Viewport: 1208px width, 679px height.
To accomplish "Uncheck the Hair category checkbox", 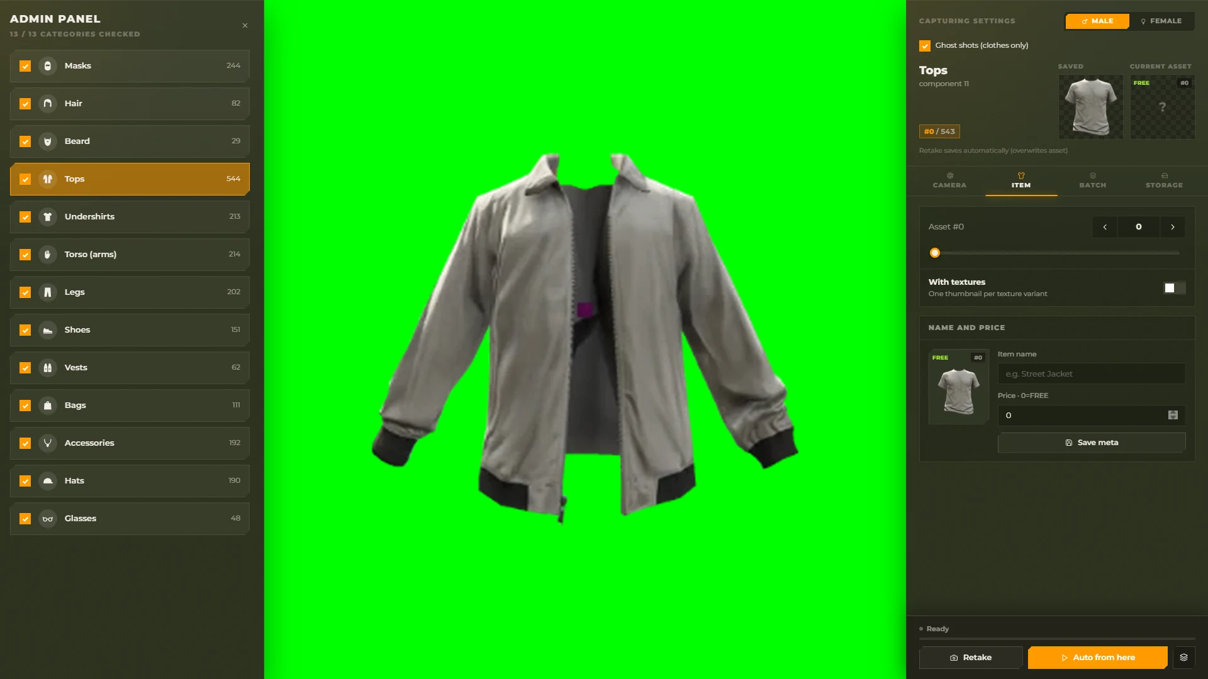I will 25,104.
